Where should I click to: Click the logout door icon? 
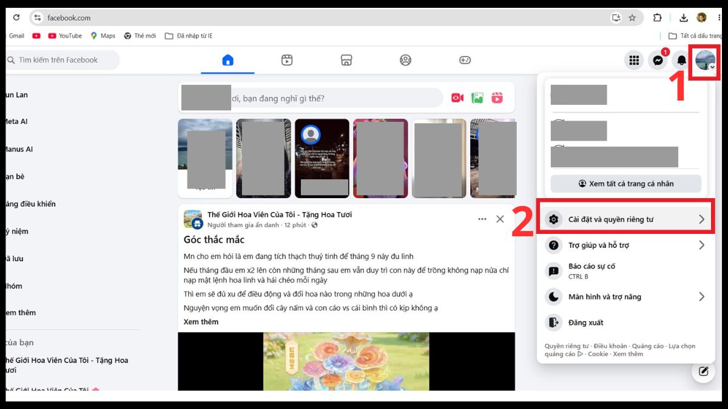pyautogui.click(x=553, y=322)
